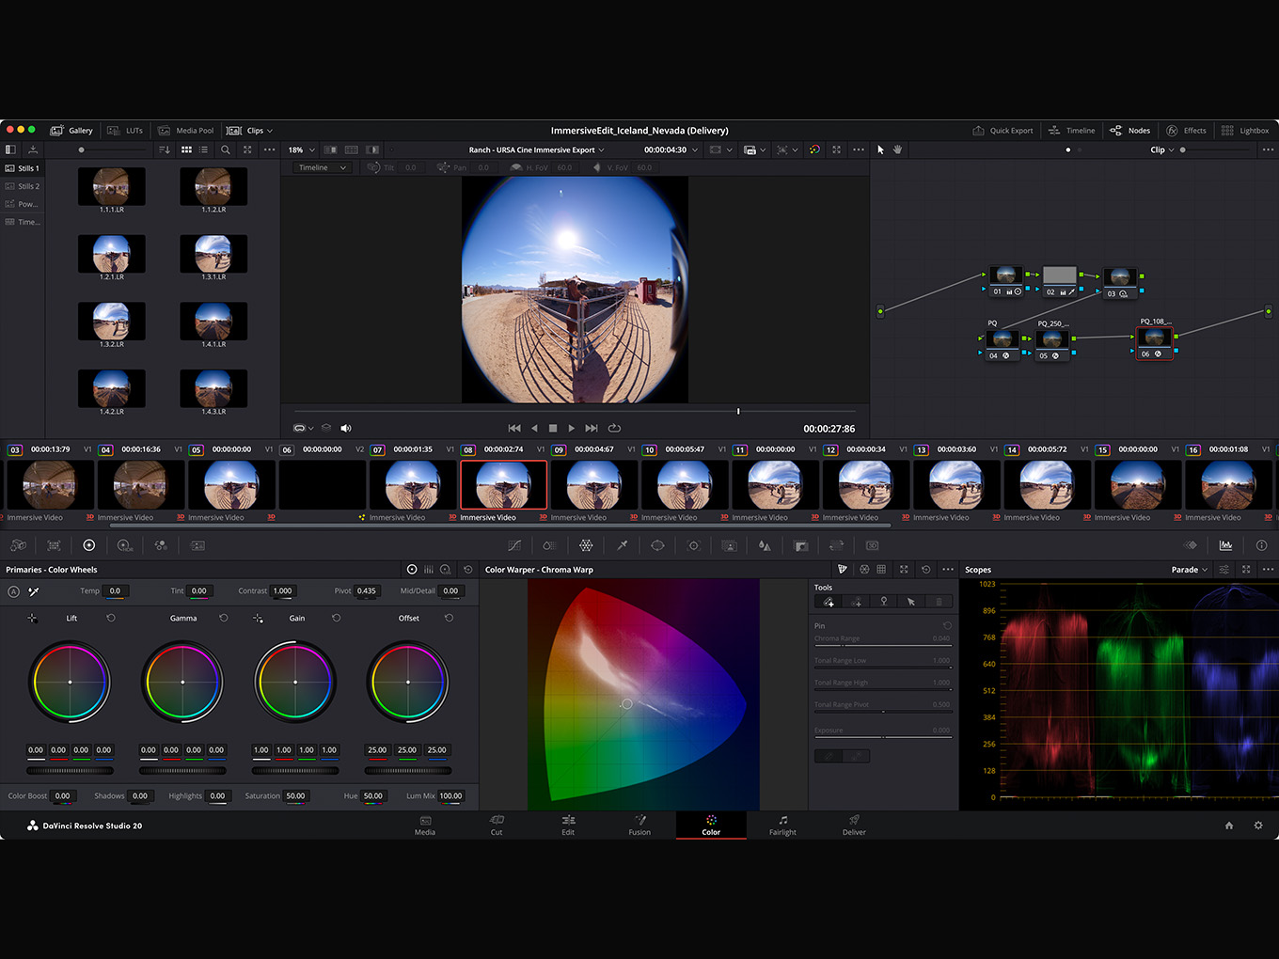Switch to the Fusion page
Viewport: 1279px width, 959px height.
tap(639, 825)
